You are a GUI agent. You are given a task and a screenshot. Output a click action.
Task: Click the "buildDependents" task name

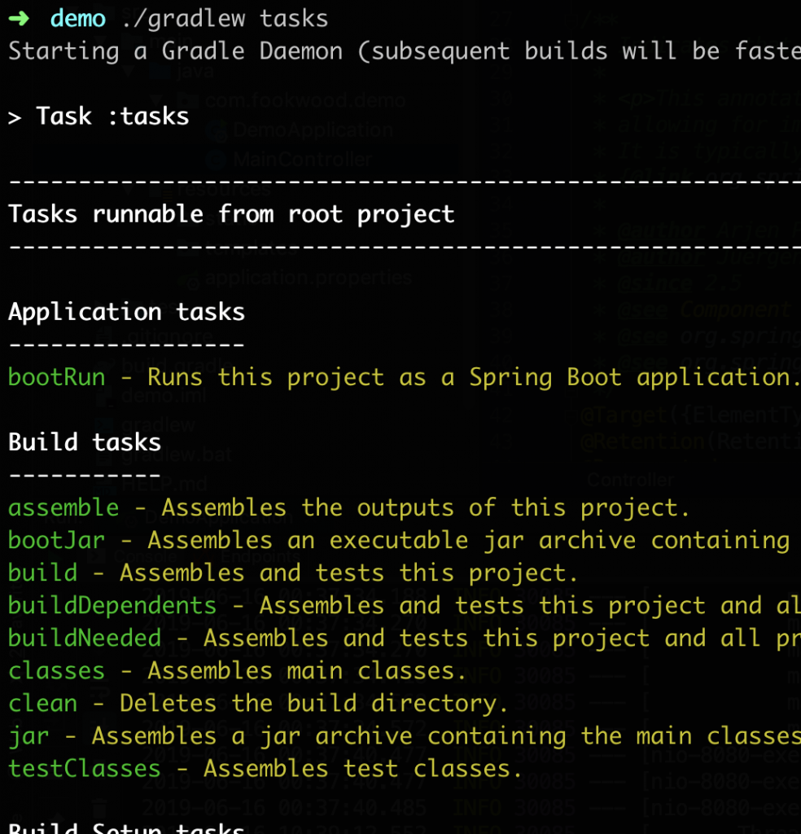112,605
